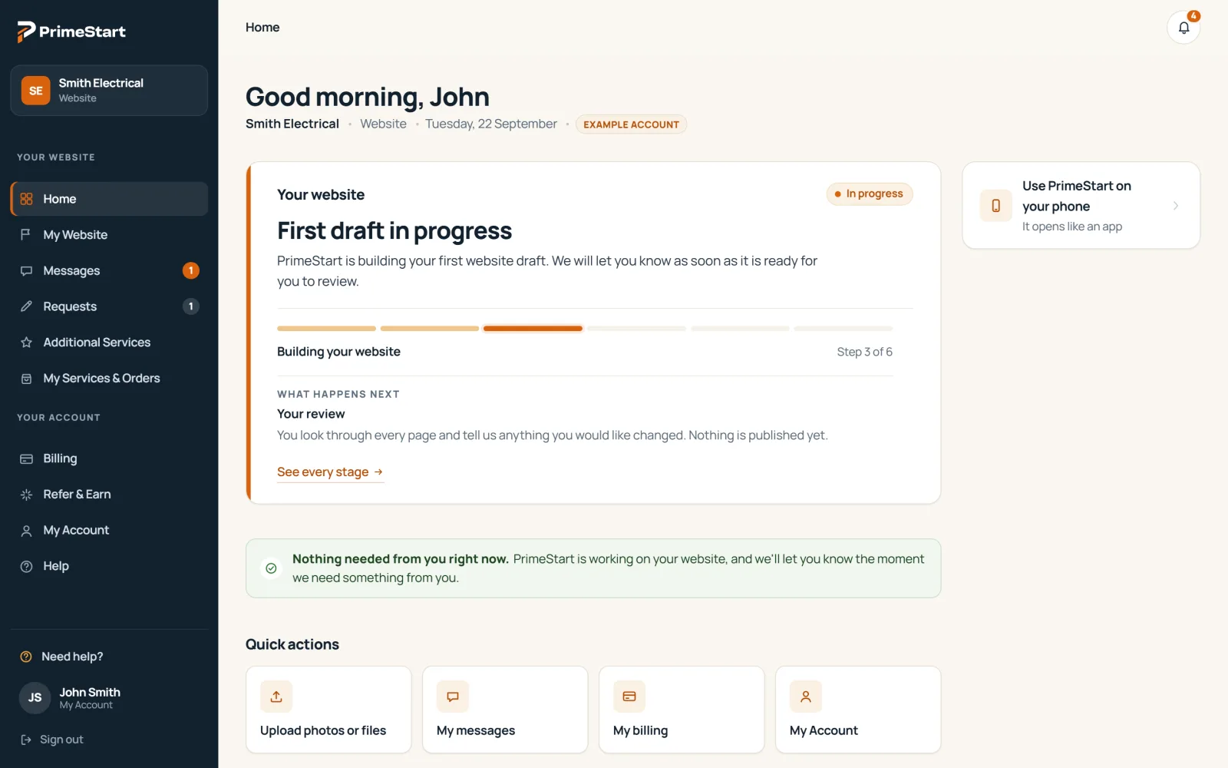Click the Building your website label

coord(338,352)
